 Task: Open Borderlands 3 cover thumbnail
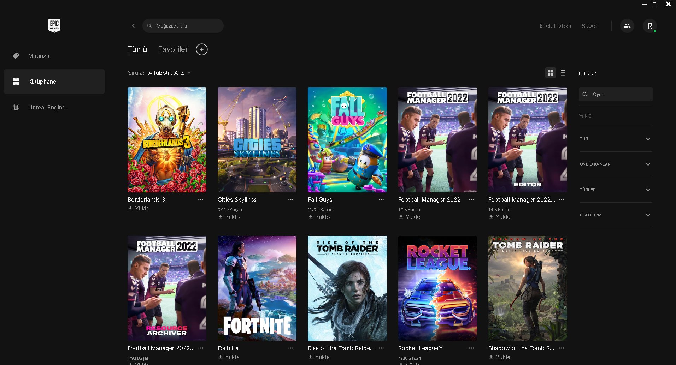[x=167, y=140]
